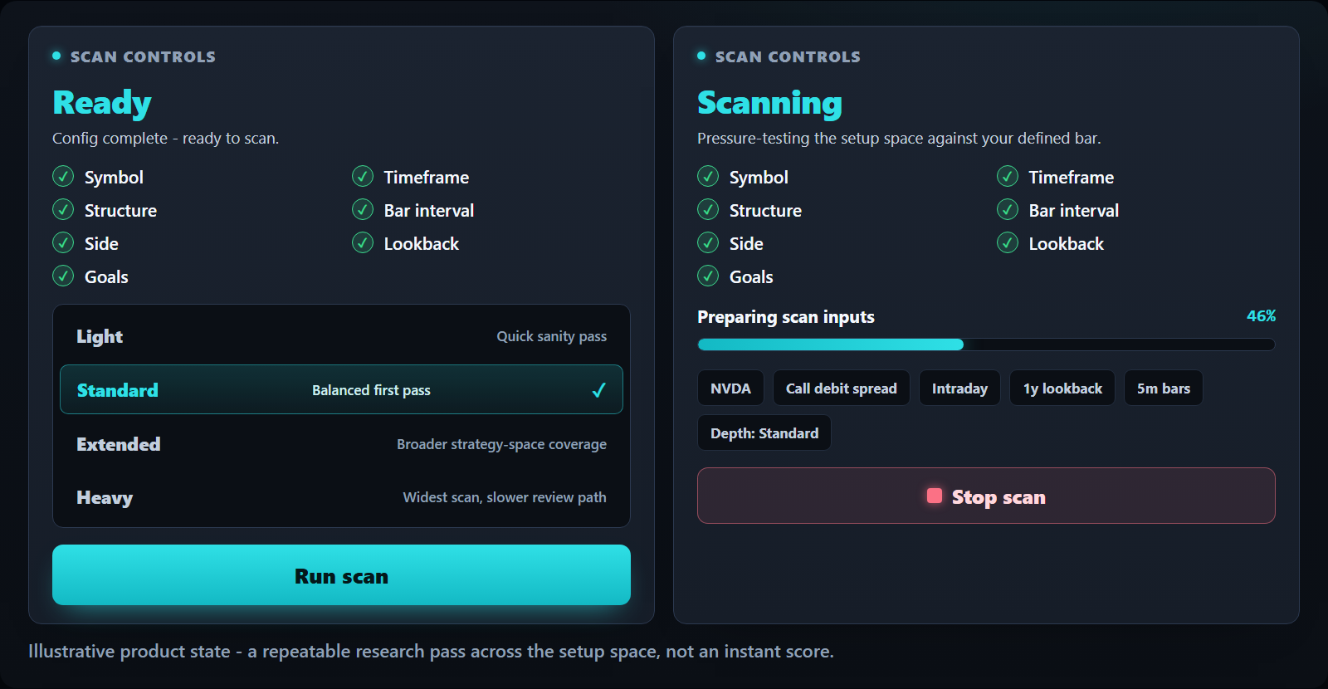
Task: Click the 5m bars chip
Action: click(1164, 388)
